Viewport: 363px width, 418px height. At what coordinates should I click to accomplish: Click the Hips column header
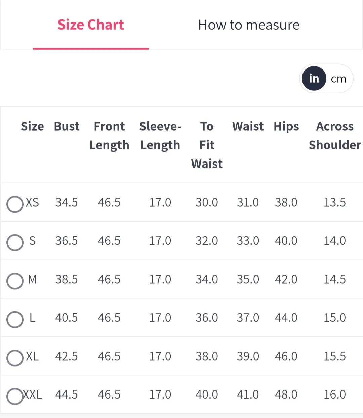(x=286, y=127)
